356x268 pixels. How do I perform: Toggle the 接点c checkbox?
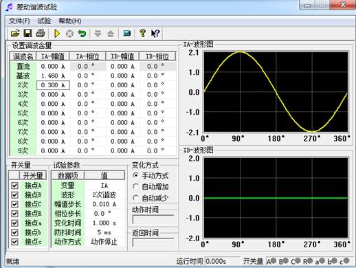pos(14,242)
